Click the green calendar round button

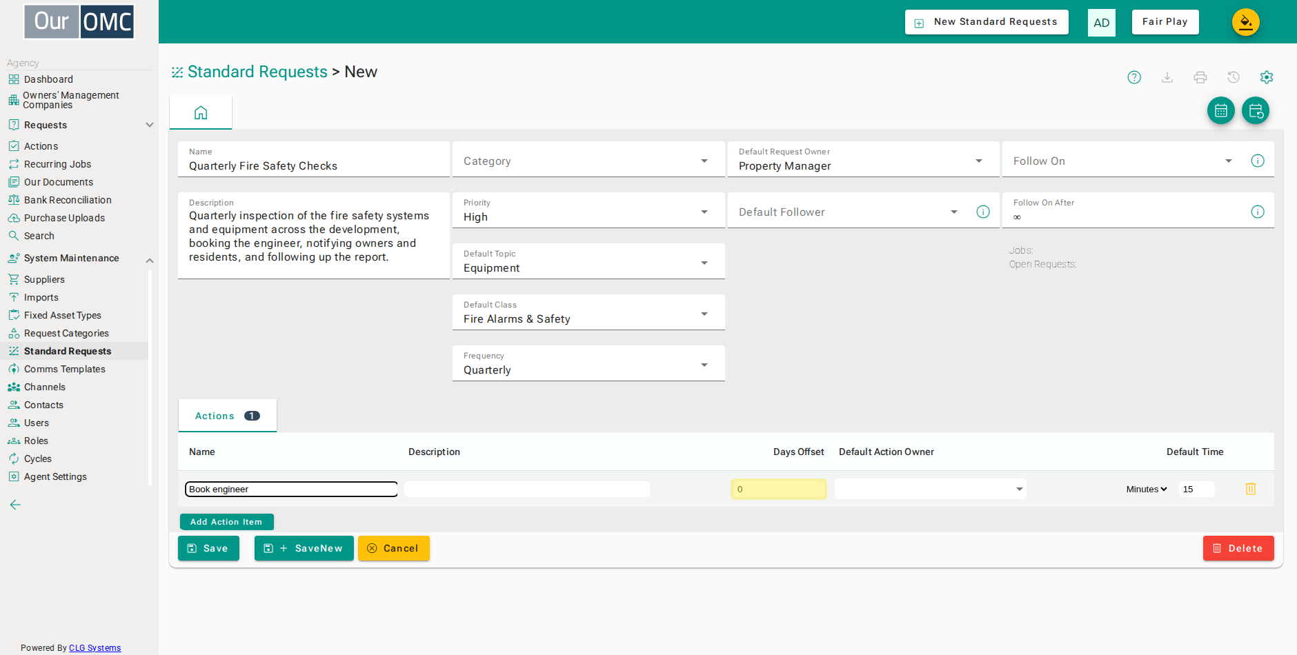click(1221, 110)
